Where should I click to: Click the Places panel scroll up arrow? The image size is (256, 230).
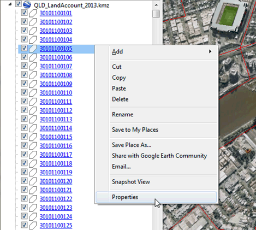pos(156,5)
